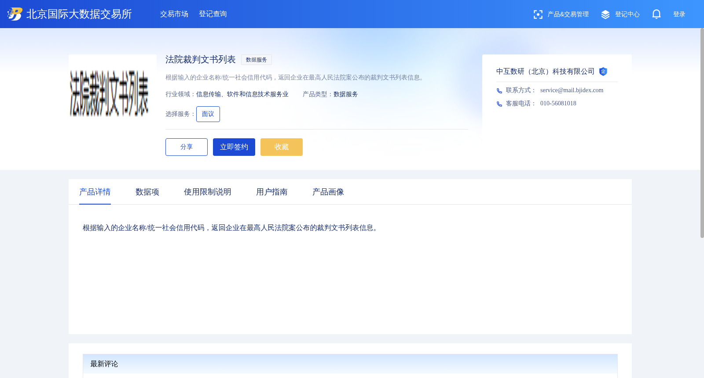The height and width of the screenshot is (378, 704).
Task: Switch to the 数据项 tab
Action: pyautogui.click(x=147, y=192)
